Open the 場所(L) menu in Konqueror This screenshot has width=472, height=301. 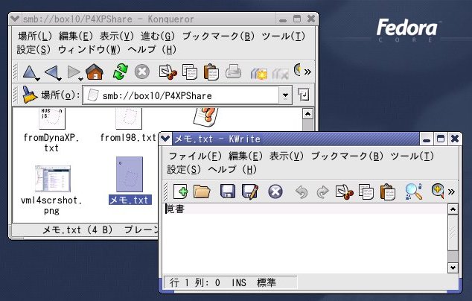(x=35, y=37)
